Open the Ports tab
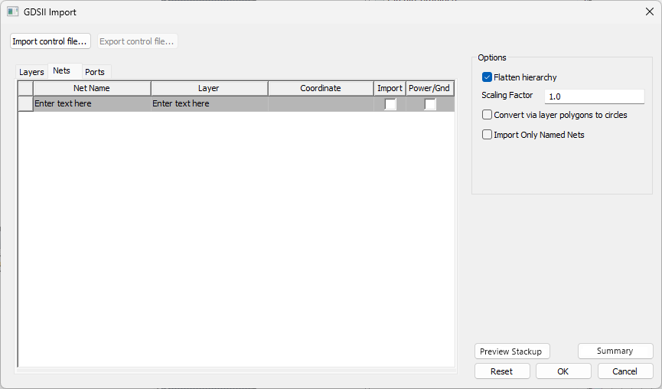 (95, 72)
